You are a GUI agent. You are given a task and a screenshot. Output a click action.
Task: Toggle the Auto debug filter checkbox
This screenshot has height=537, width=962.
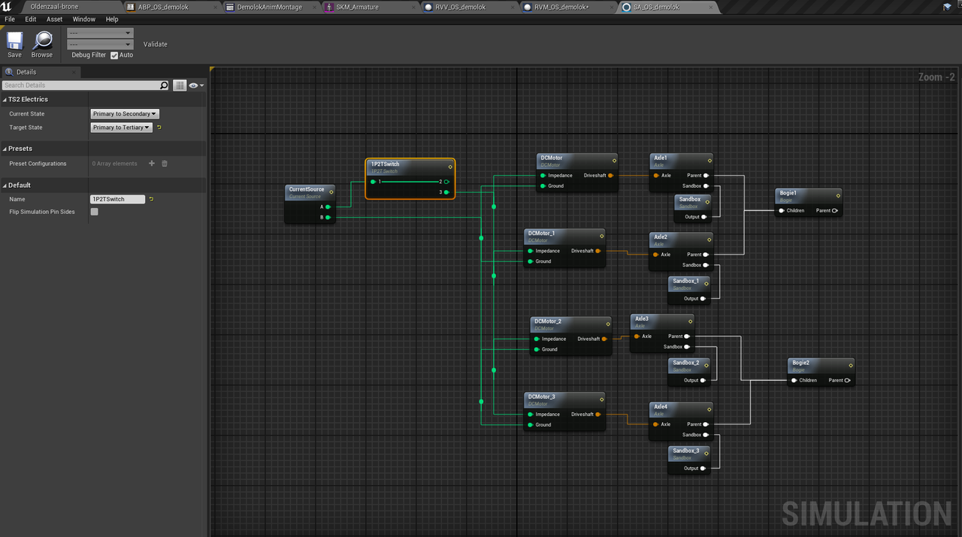(114, 55)
